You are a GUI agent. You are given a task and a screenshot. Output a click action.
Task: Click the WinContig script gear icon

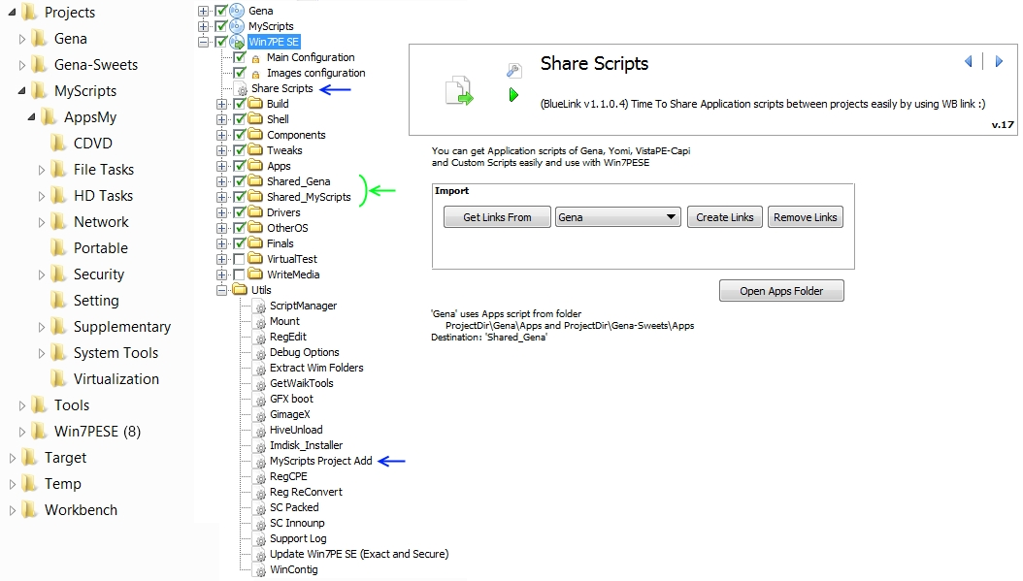click(260, 570)
